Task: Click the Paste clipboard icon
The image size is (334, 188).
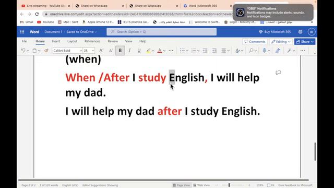Action: point(34,51)
